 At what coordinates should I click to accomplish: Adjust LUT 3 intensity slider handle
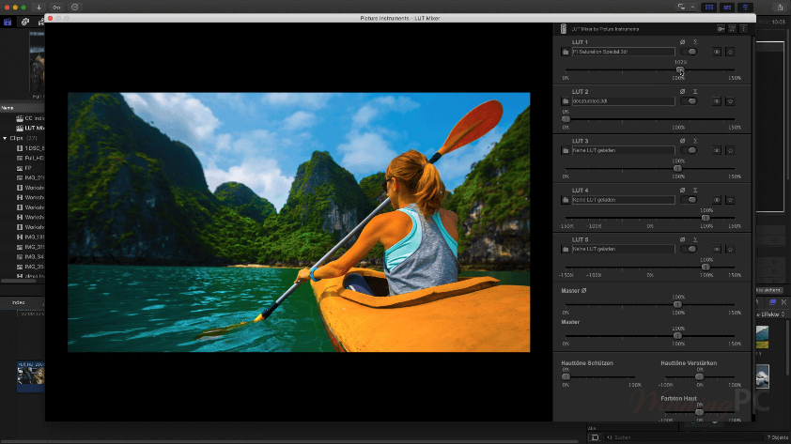677,168
